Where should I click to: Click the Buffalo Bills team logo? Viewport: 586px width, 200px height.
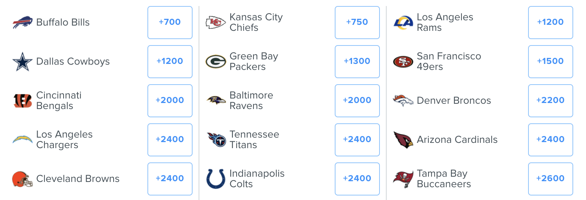coord(23,23)
